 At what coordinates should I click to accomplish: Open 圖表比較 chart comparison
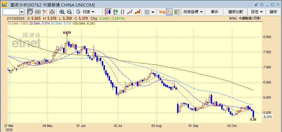(236, 12)
